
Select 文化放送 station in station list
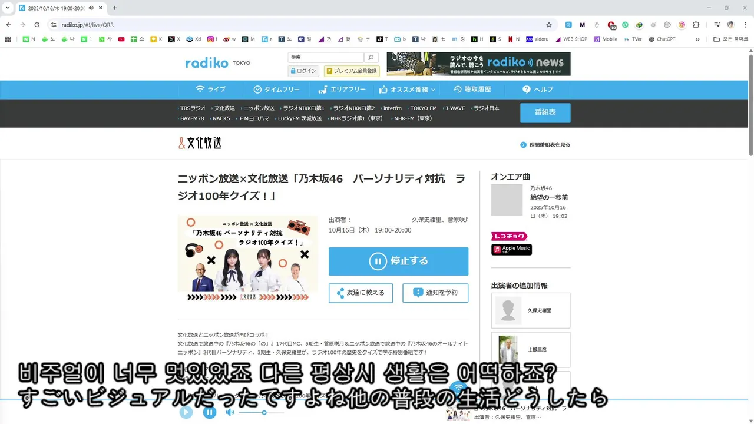[x=224, y=108]
